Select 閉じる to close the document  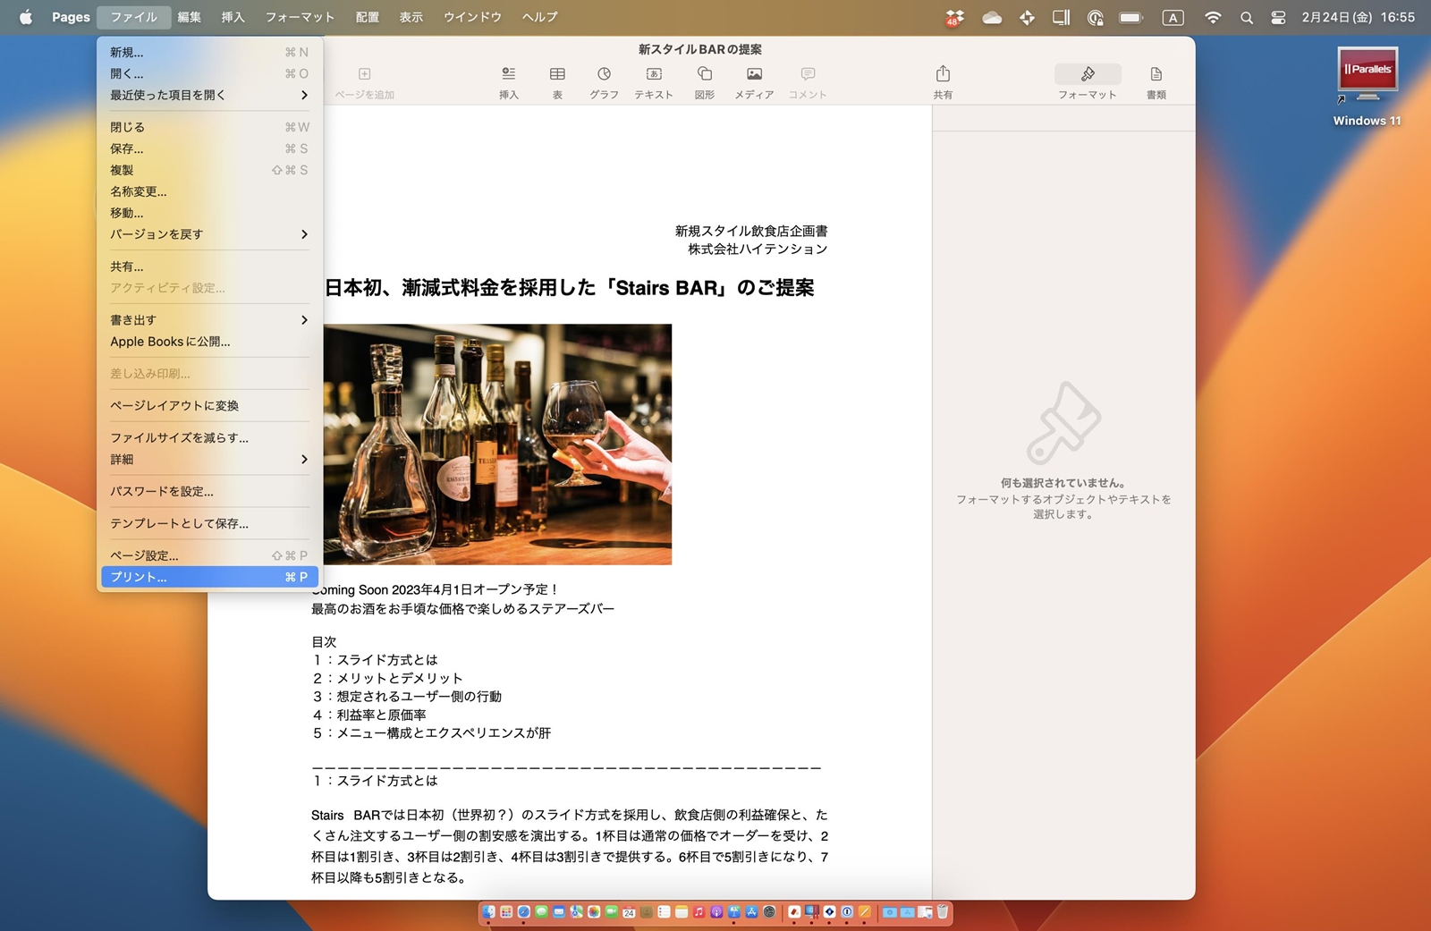click(x=209, y=127)
